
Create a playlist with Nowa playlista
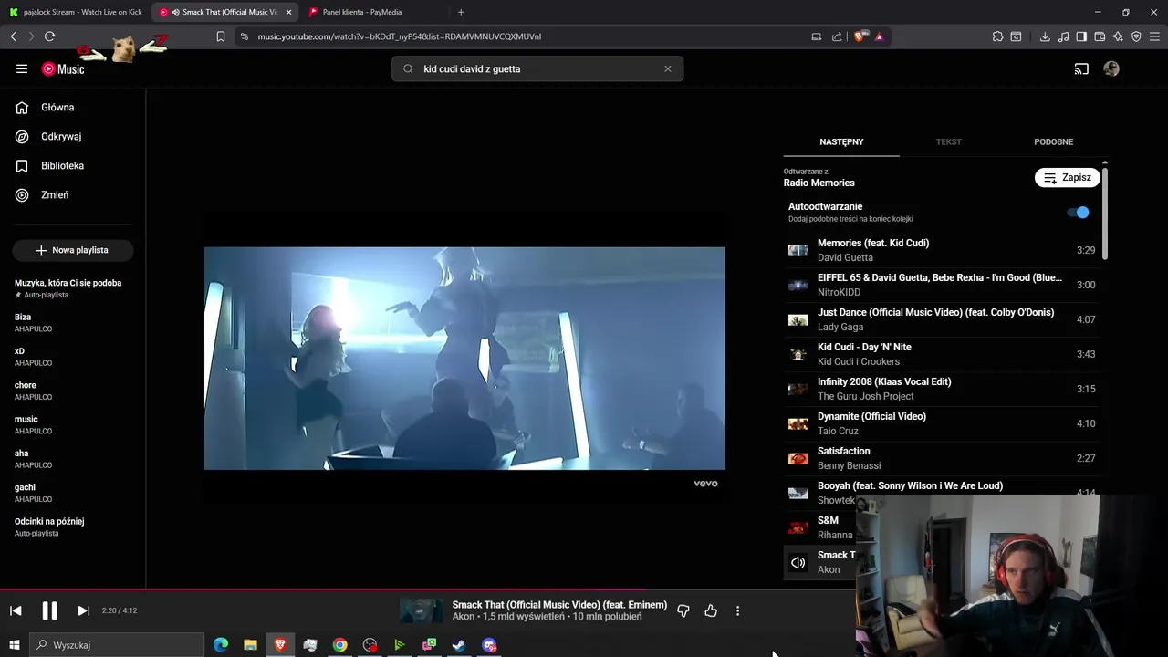click(73, 250)
